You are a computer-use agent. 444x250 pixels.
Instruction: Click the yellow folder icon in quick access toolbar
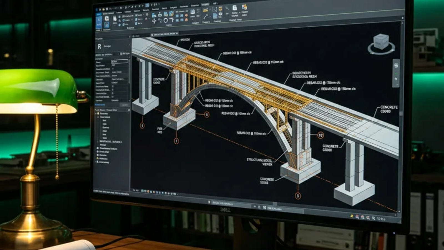104,9
